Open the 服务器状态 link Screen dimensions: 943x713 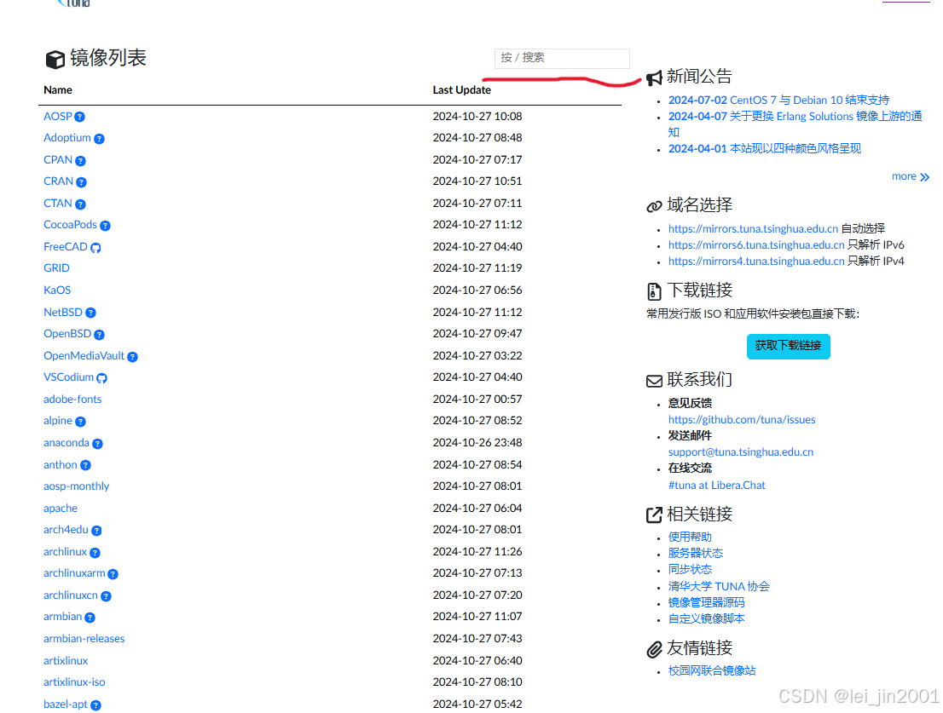point(695,553)
